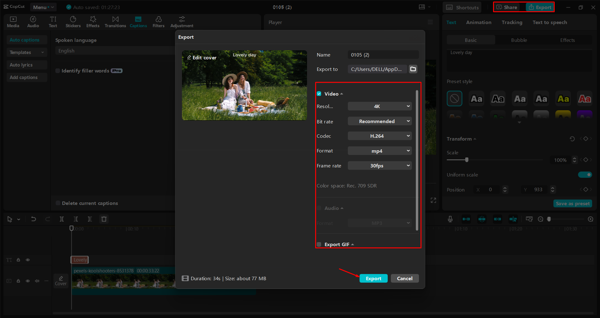Disable the Uniform scale toggle
Screen dimensions: 600x318
pos(585,175)
